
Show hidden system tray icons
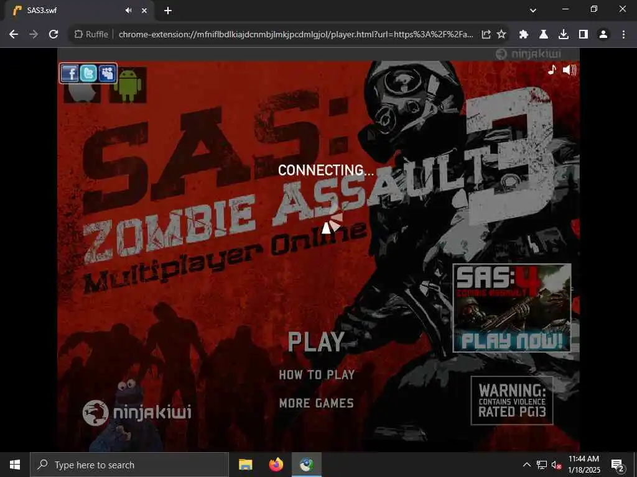tap(526, 465)
